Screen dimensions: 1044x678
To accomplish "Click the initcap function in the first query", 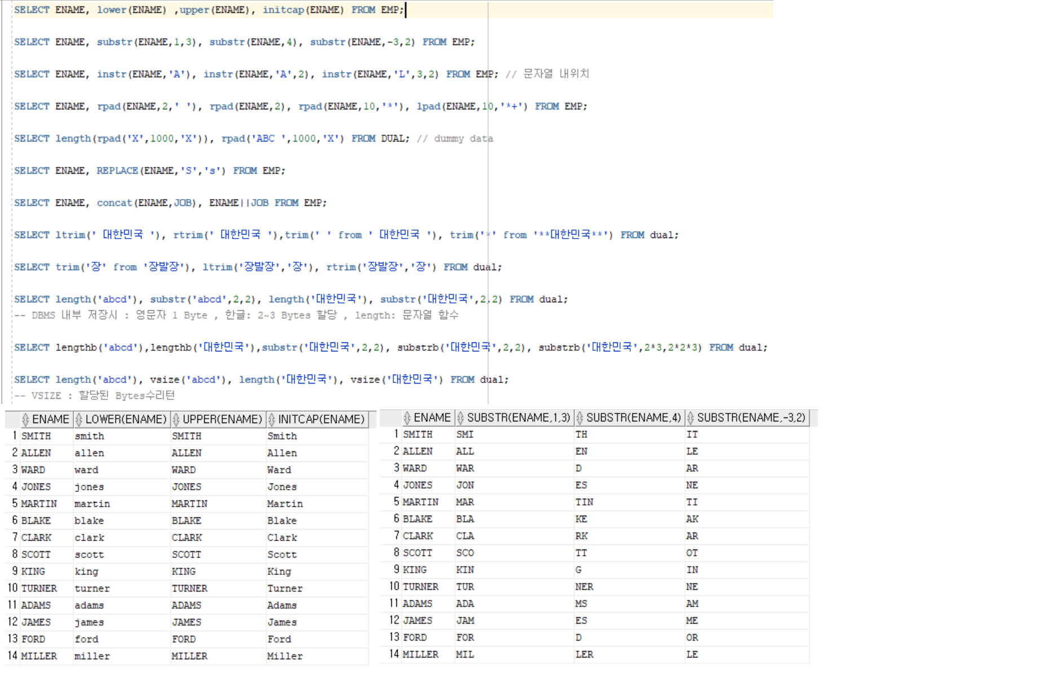I will click(x=282, y=10).
